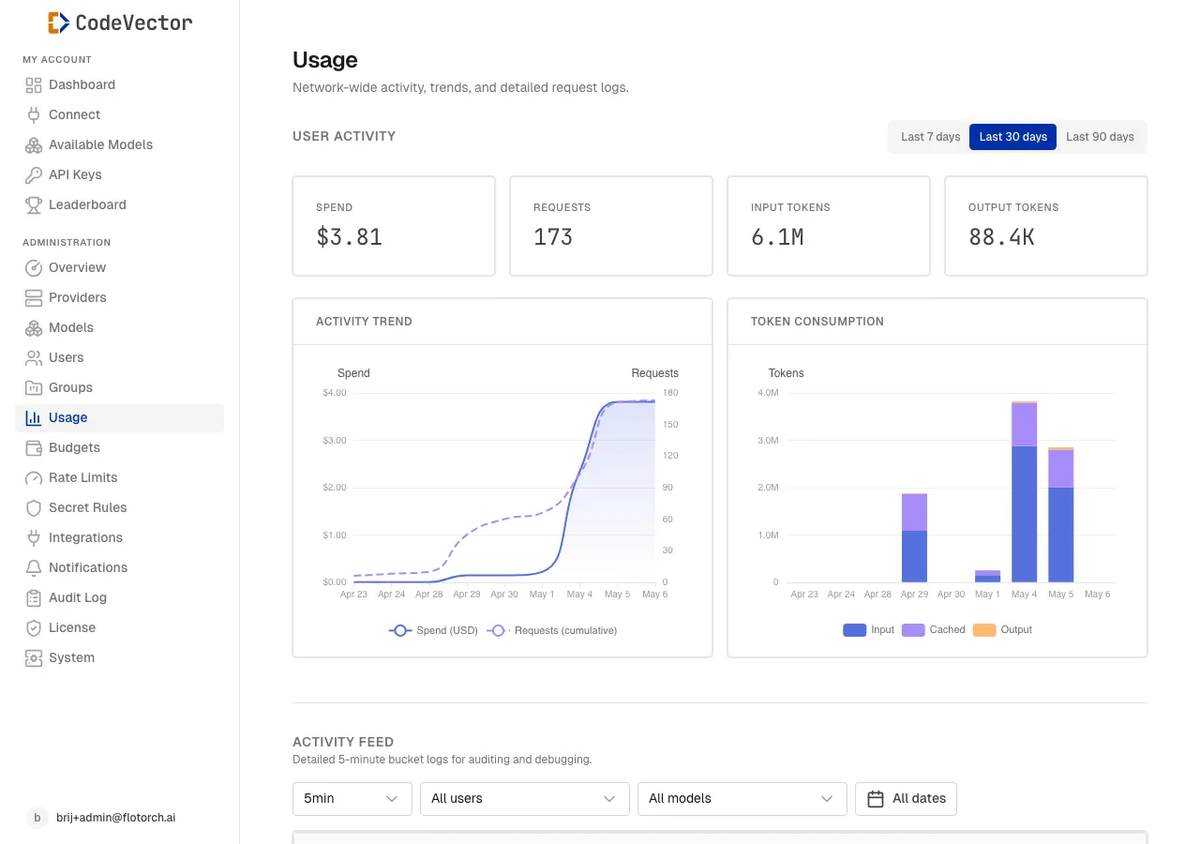Screen dimensions: 1200x844
Task: Open the Leaderboard page
Action: pos(119,204)
